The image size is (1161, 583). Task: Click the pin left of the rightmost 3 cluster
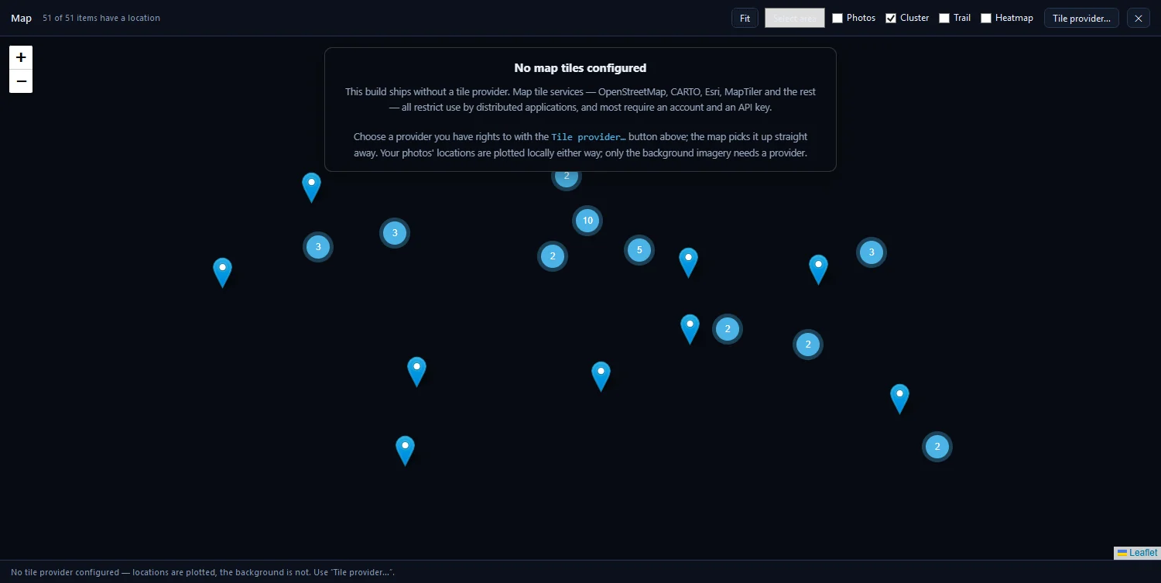point(818,269)
